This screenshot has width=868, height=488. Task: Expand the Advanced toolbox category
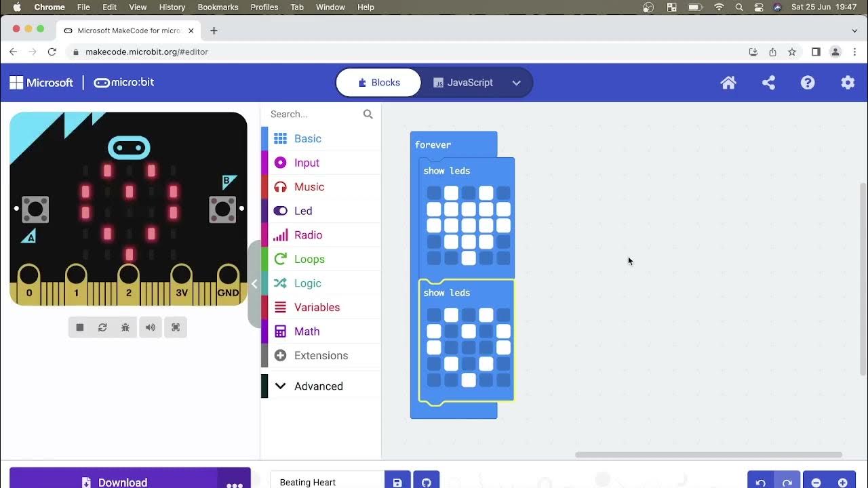(x=321, y=386)
